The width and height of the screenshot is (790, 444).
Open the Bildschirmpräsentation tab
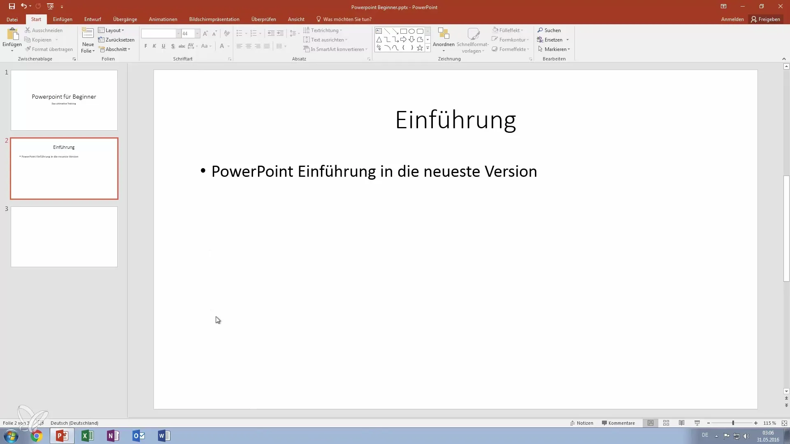click(x=214, y=19)
